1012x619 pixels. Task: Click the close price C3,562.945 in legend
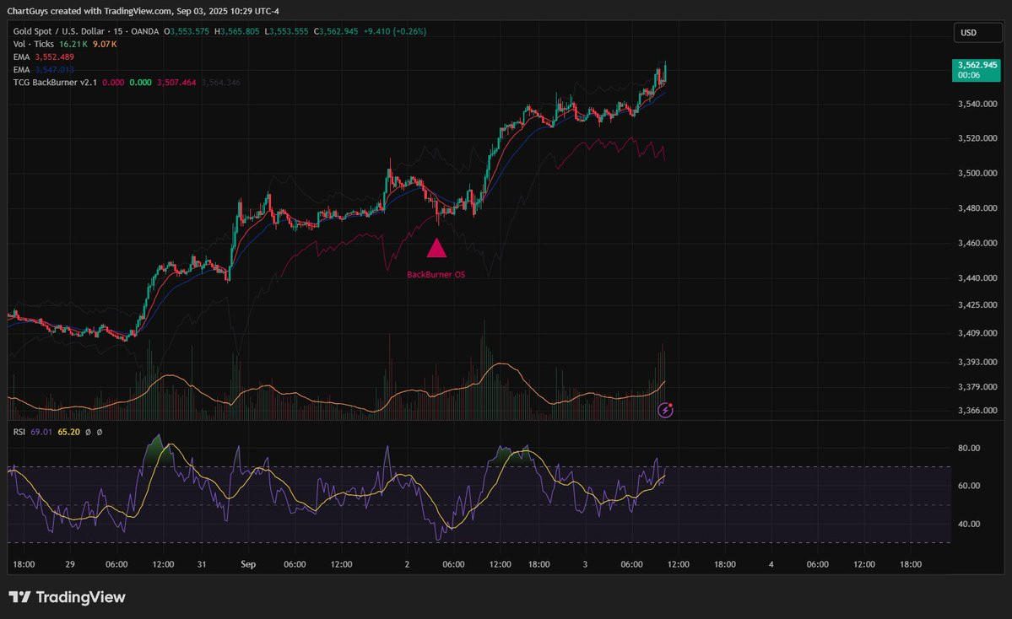[x=336, y=31]
